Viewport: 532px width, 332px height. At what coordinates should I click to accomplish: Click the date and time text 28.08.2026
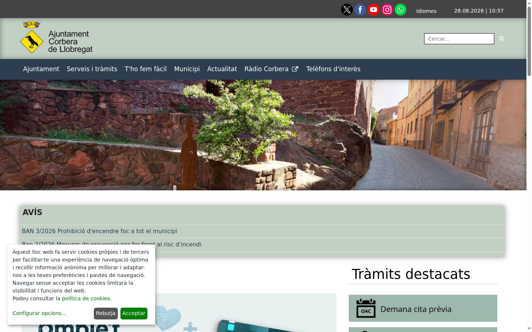point(479,11)
